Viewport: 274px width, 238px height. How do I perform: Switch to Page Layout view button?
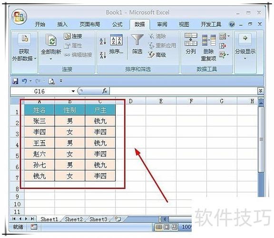click(166, 227)
